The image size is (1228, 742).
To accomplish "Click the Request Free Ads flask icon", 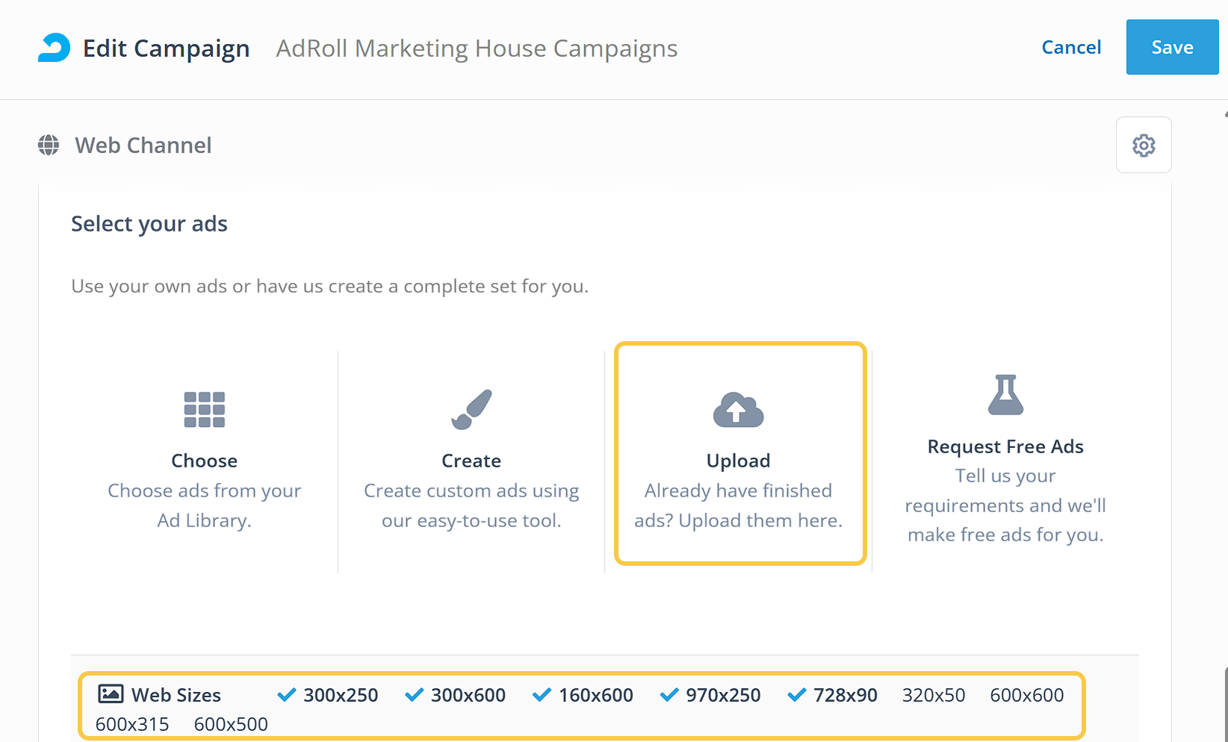I will click(x=1005, y=395).
